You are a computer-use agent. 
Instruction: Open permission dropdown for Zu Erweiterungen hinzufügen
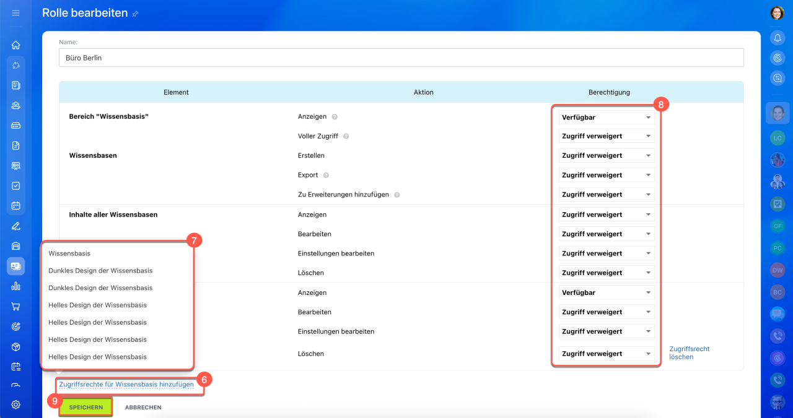click(x=607, y=195)
